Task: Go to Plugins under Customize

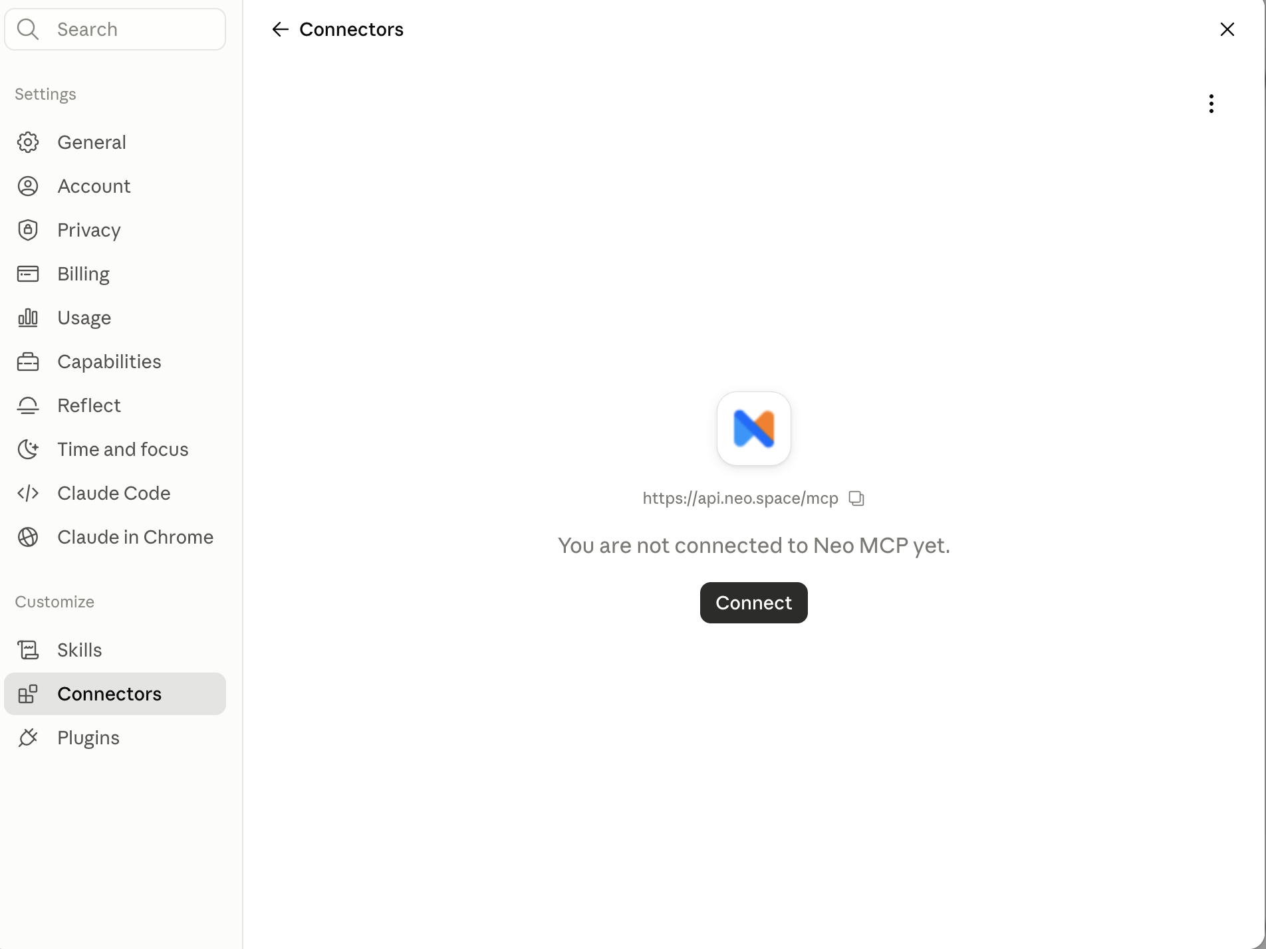Action: pos(115,738)
